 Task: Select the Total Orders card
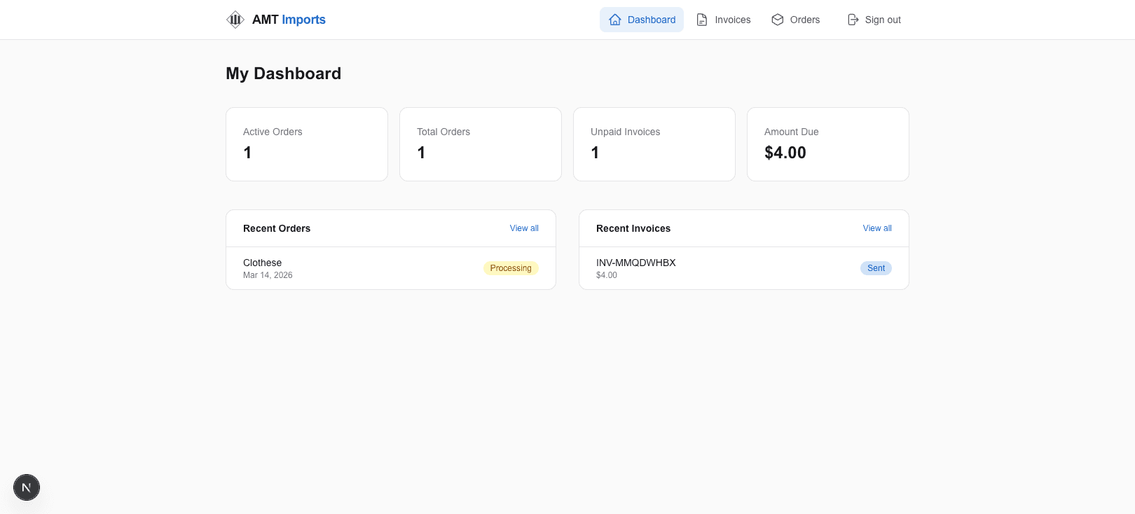pos(481,144)
